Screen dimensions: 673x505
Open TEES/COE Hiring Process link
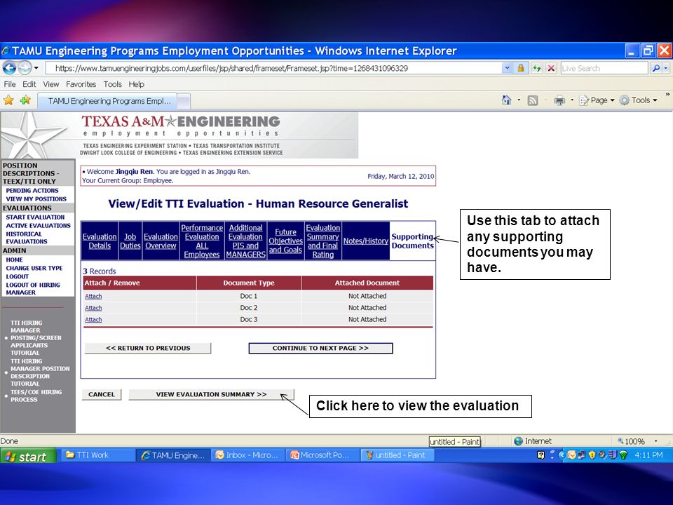(x=36, y=396)
